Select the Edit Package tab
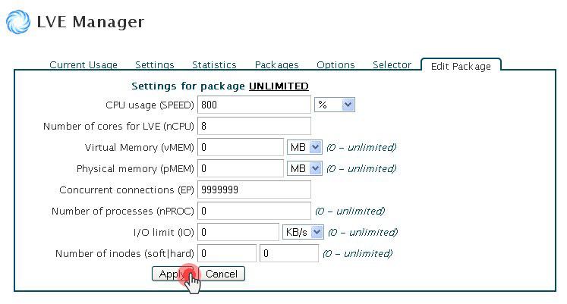567x304 pixels. 461,66
